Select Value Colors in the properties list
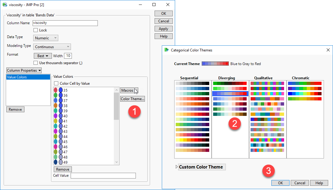Screen dimensions: 333x190 point(28,77)
